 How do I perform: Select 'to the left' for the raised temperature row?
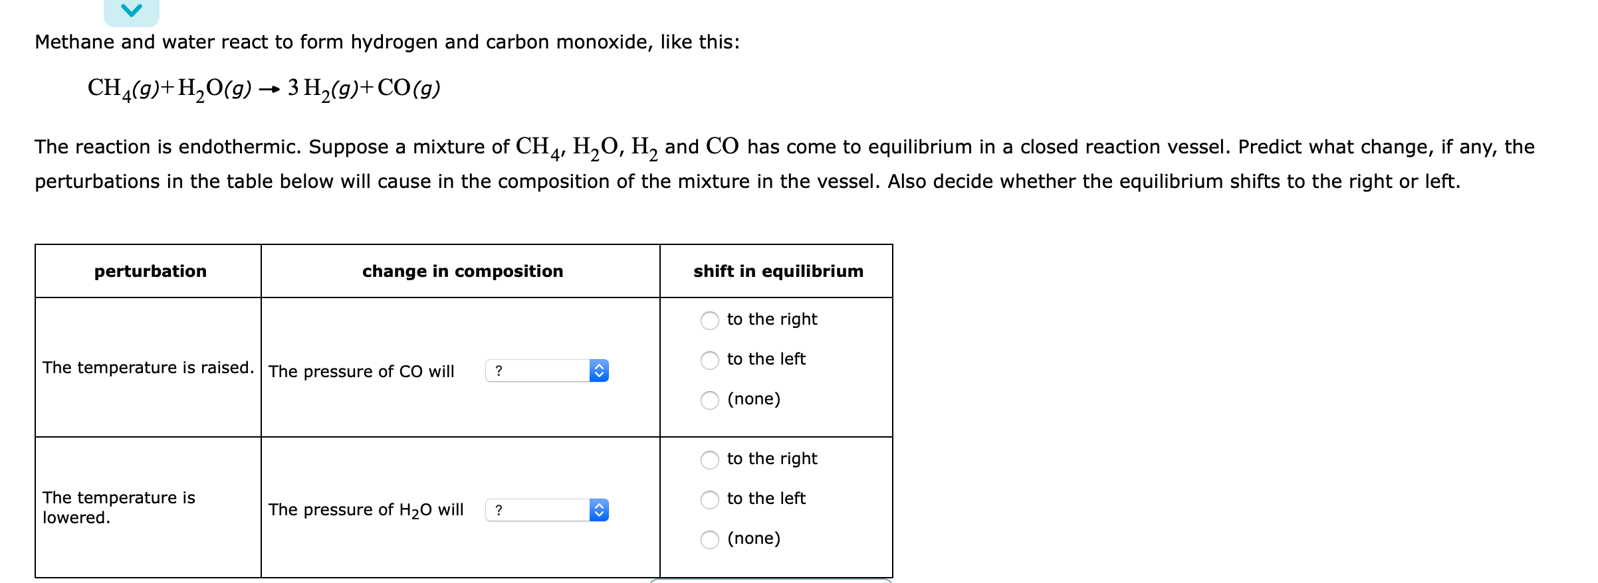pyautogui.click(x=710, y=360)
